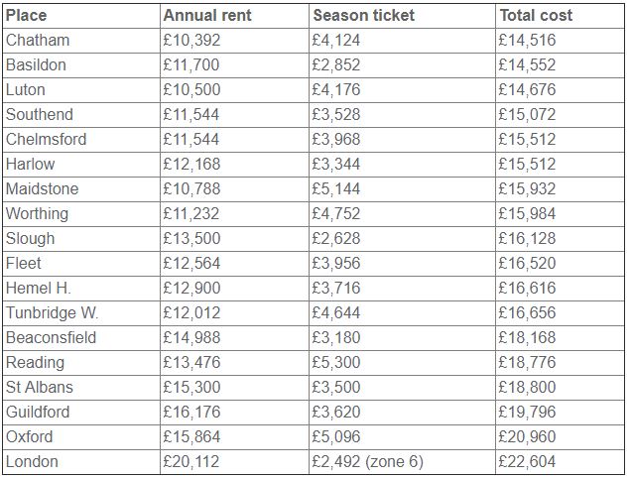
Task: Select Basildon's annual rent £11,700
Action: (x=191, y=64)
